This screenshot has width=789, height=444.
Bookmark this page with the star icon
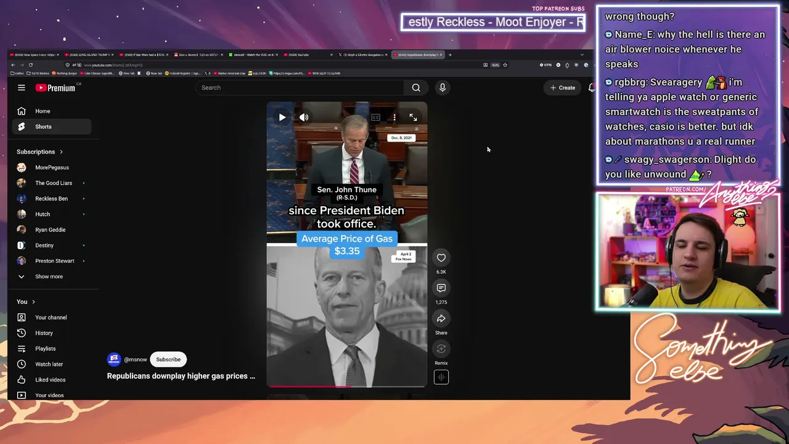click(x=505, y=65)
